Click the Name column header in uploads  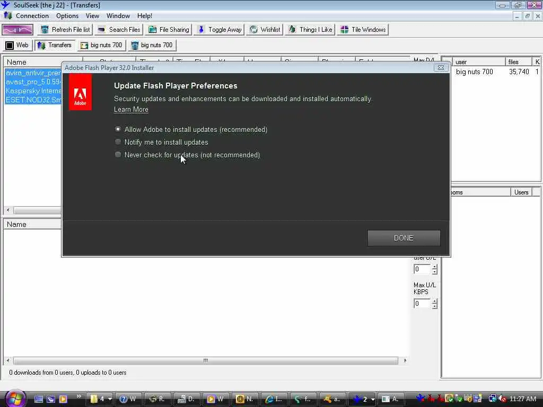pyautogui.click(x=33, y=224)
